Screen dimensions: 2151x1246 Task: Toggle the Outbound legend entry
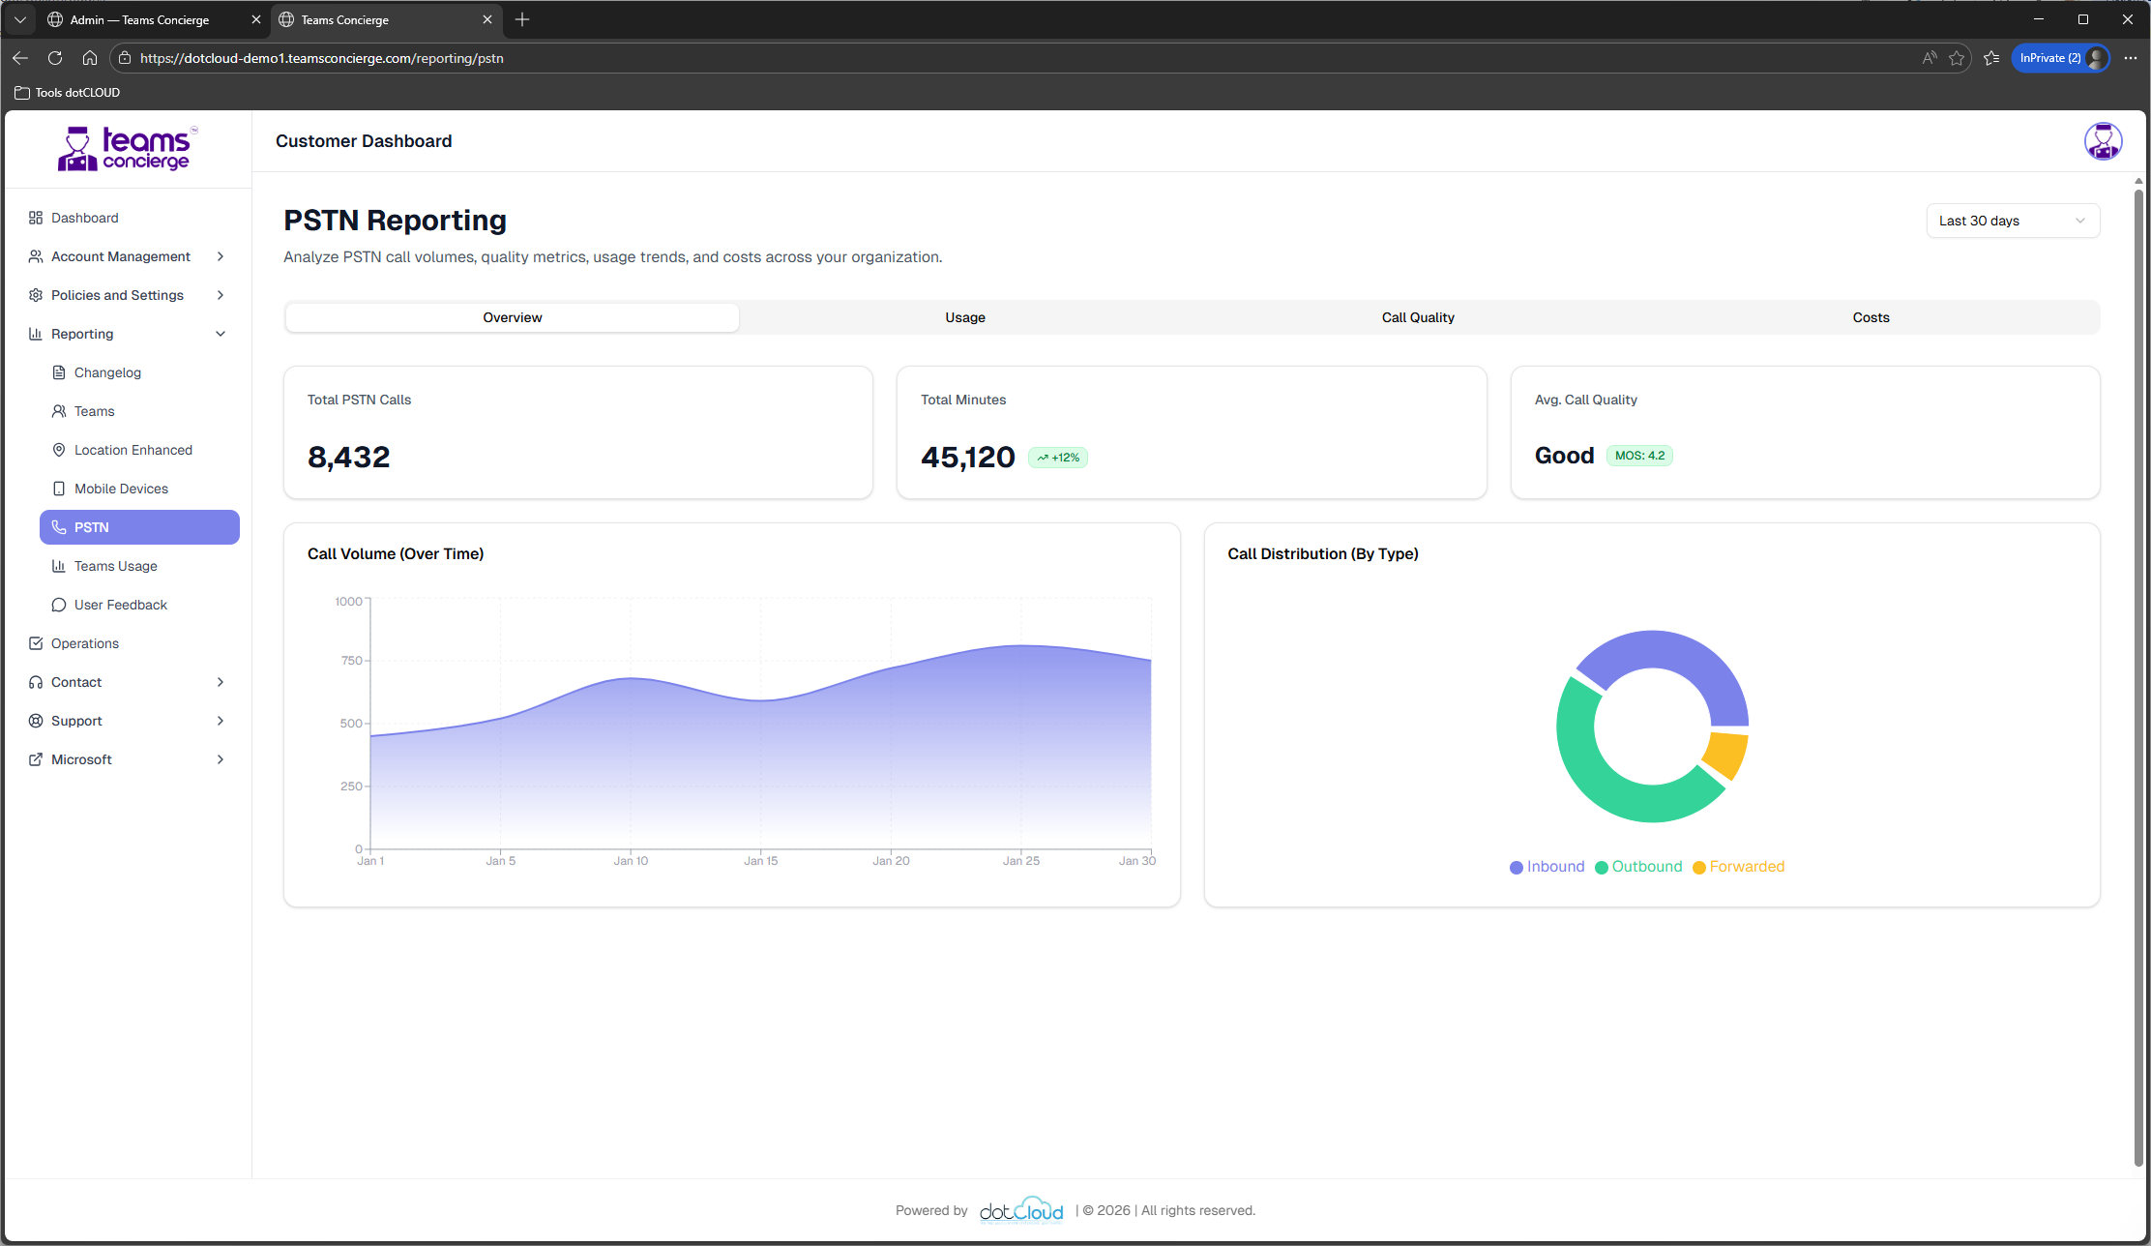[1638, 867]
